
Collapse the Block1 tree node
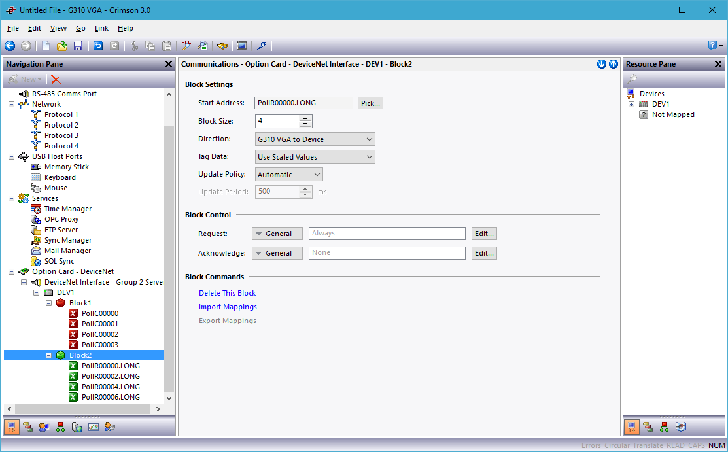pyautogui.click(x=49, y=303)
